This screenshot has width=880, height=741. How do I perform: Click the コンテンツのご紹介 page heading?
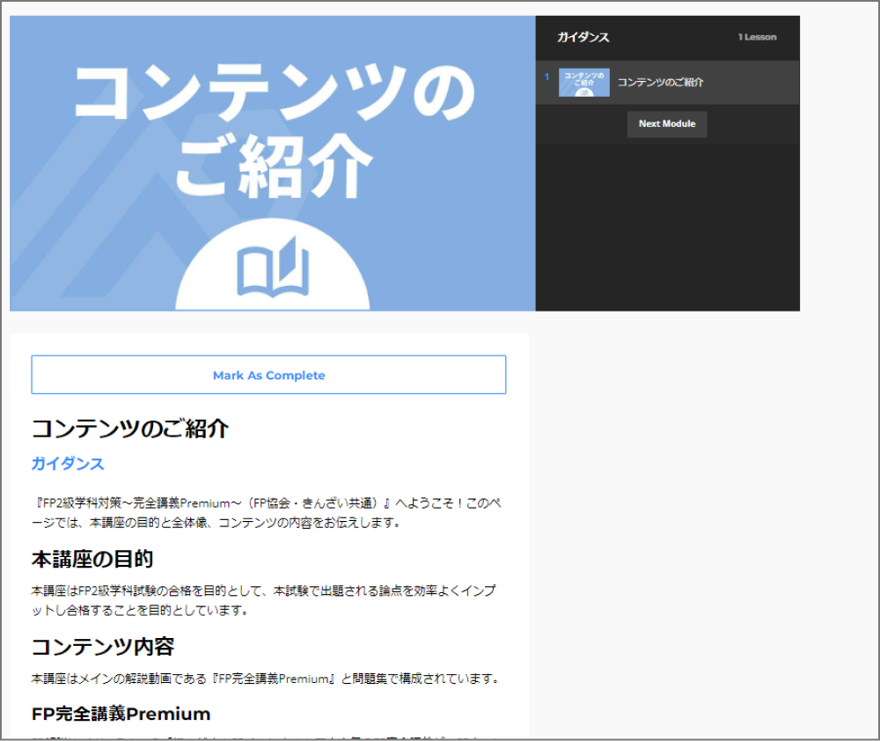[129, 429]
